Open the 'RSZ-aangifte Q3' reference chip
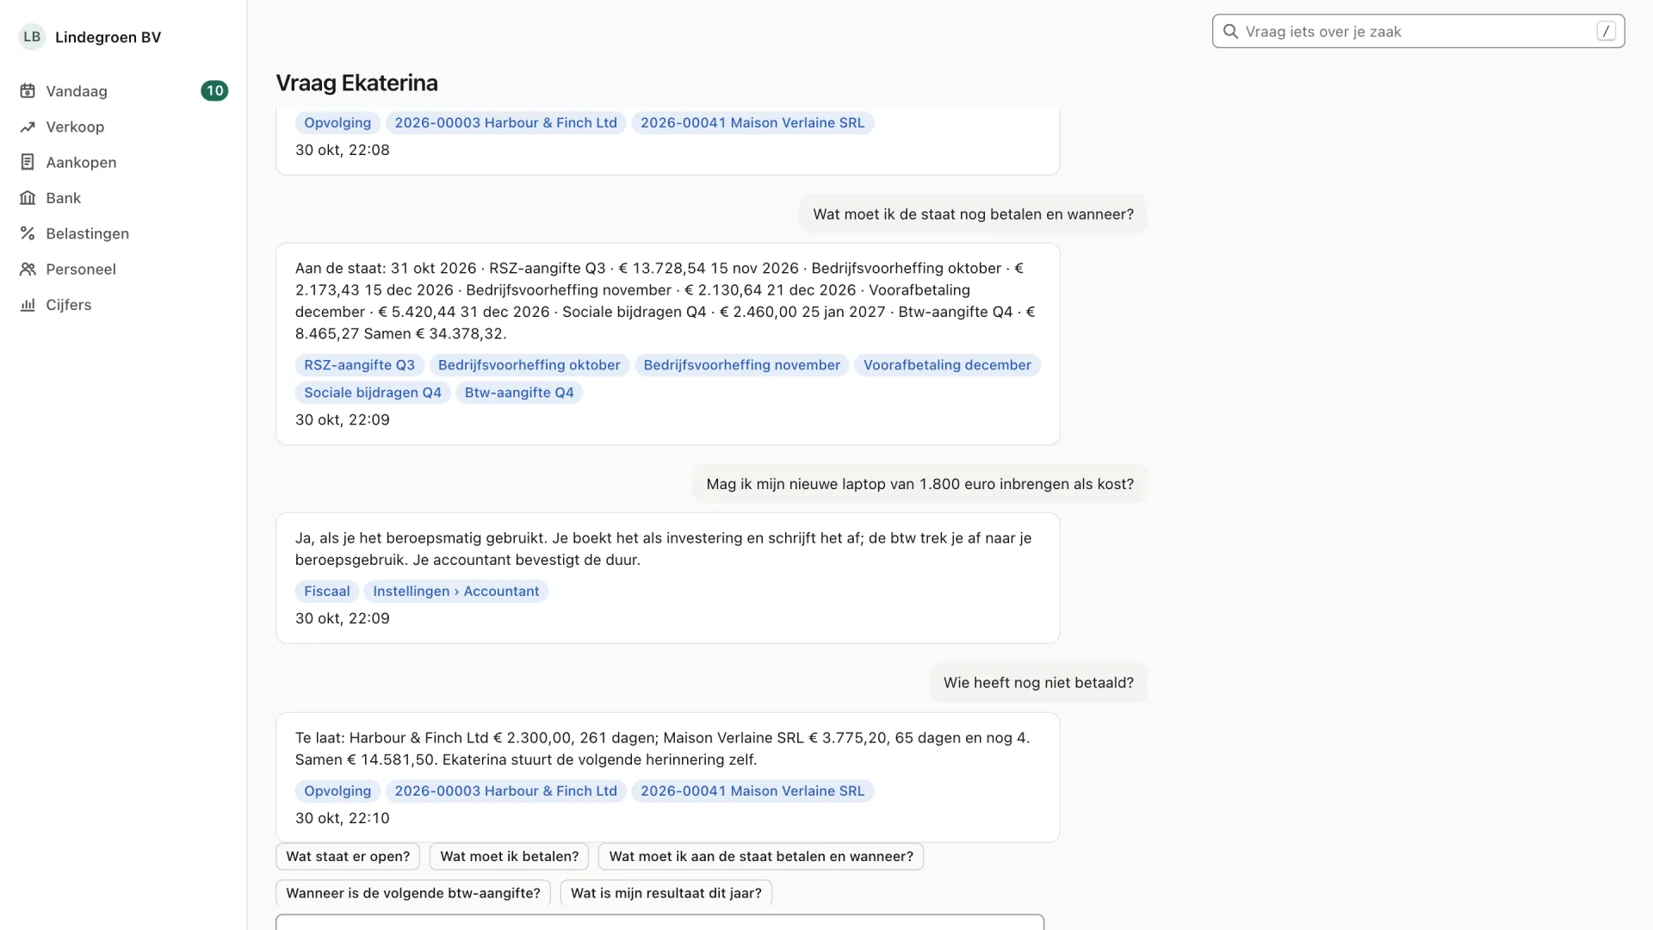Image resolution: width=1653 pixels, height=930 pixels. click(359, 365)
